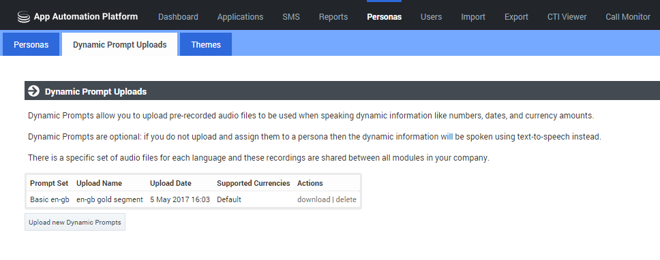Viewport: 660px width, 260px height.
Task: Click the Prompt Set column header
Action: click(x=49, y=183)
